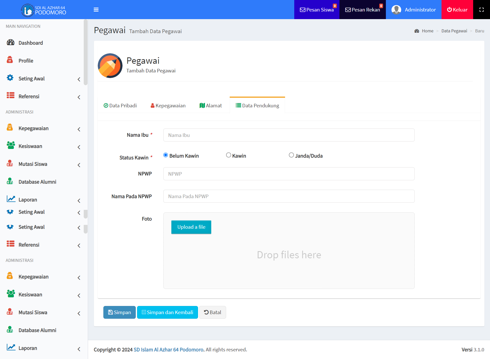Viewport: 490px width, 359px height.
Task: Click the Dashboard palette icon in sidebar
Action: (10, 43)
